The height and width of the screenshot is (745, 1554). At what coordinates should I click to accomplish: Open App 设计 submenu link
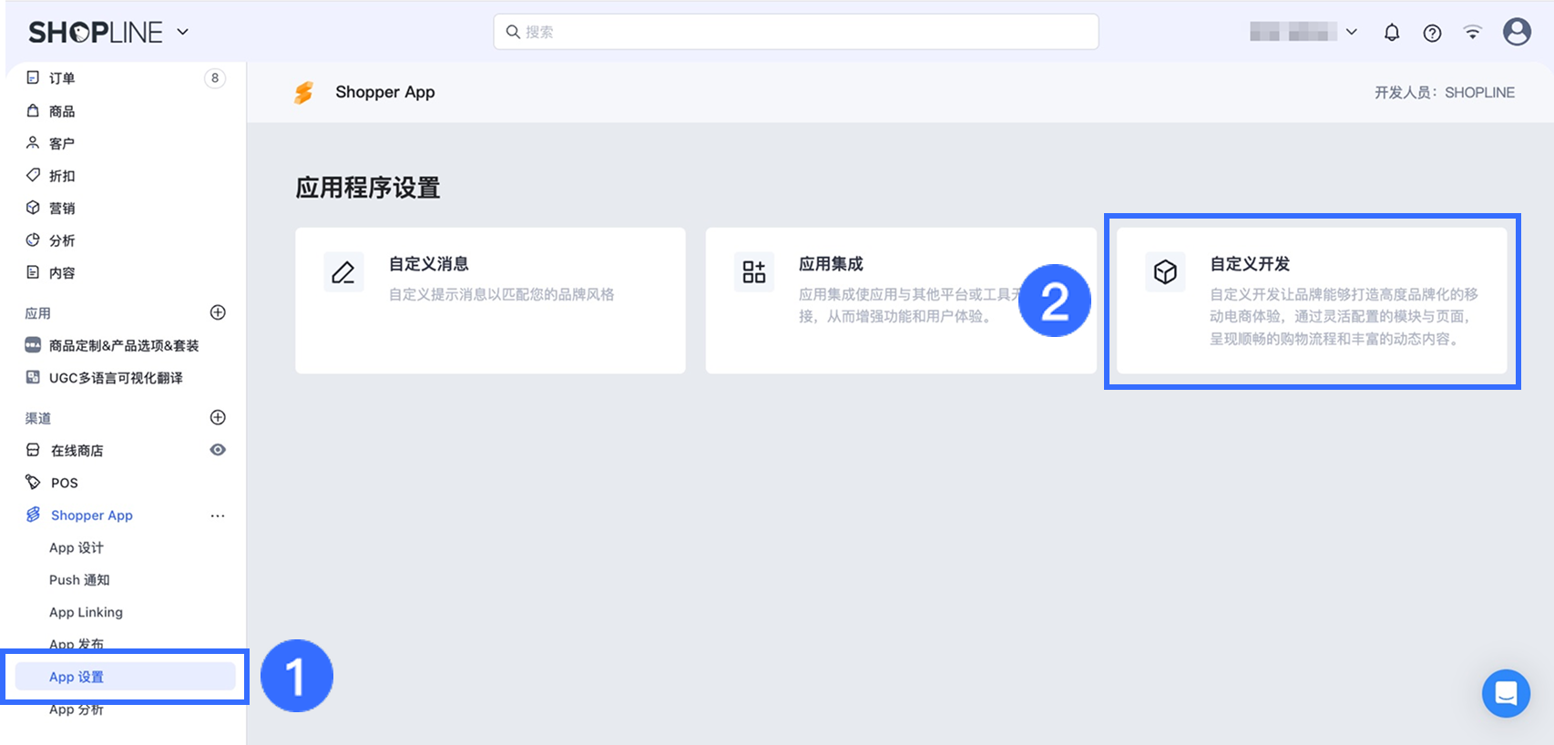(x=77, y=547)
